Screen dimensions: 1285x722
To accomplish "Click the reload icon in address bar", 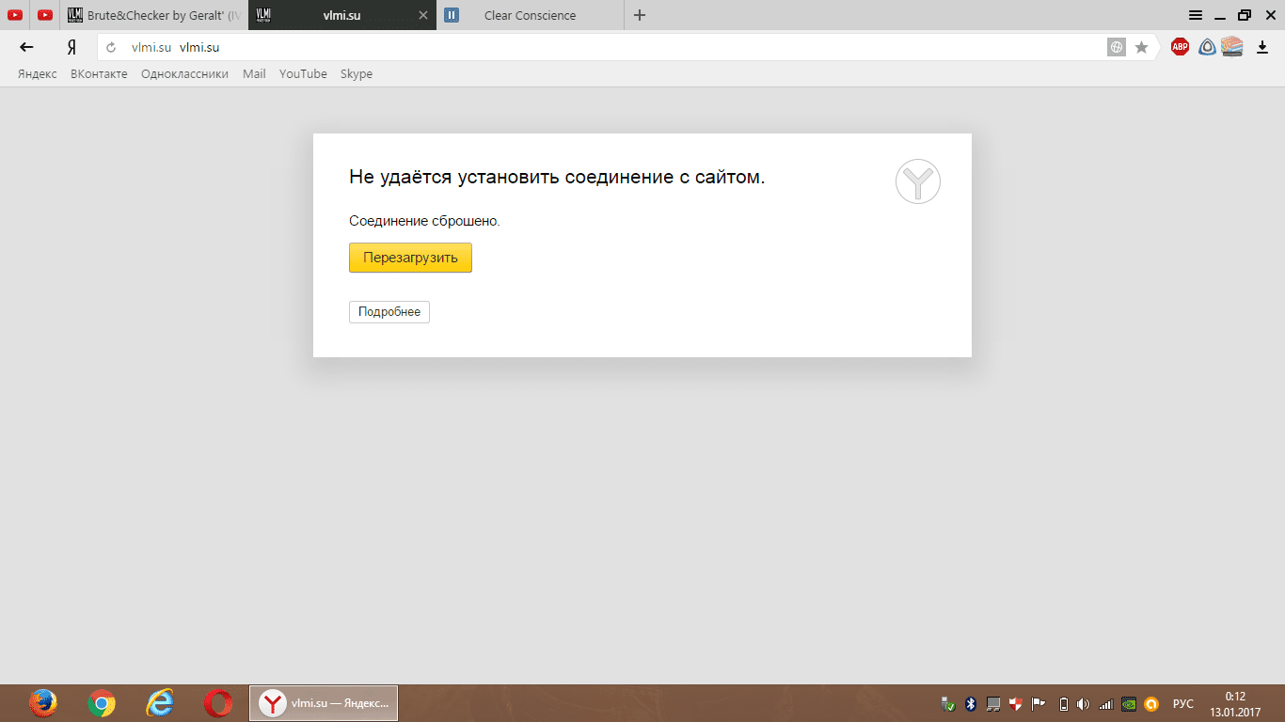I will (x=111, y=47).
